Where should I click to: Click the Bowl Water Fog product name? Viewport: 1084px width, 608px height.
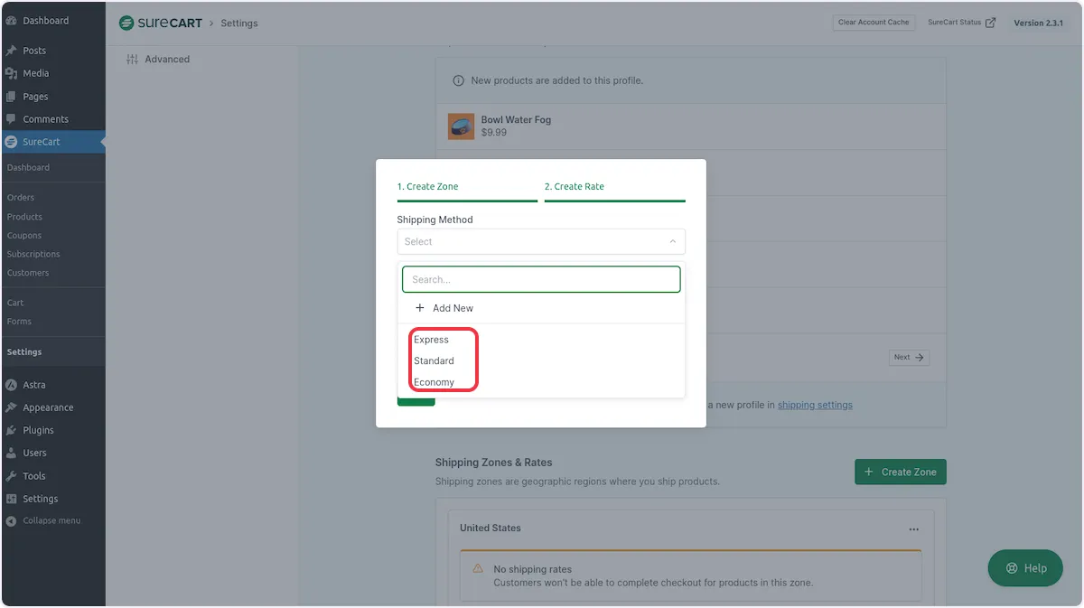click(516, 120)
